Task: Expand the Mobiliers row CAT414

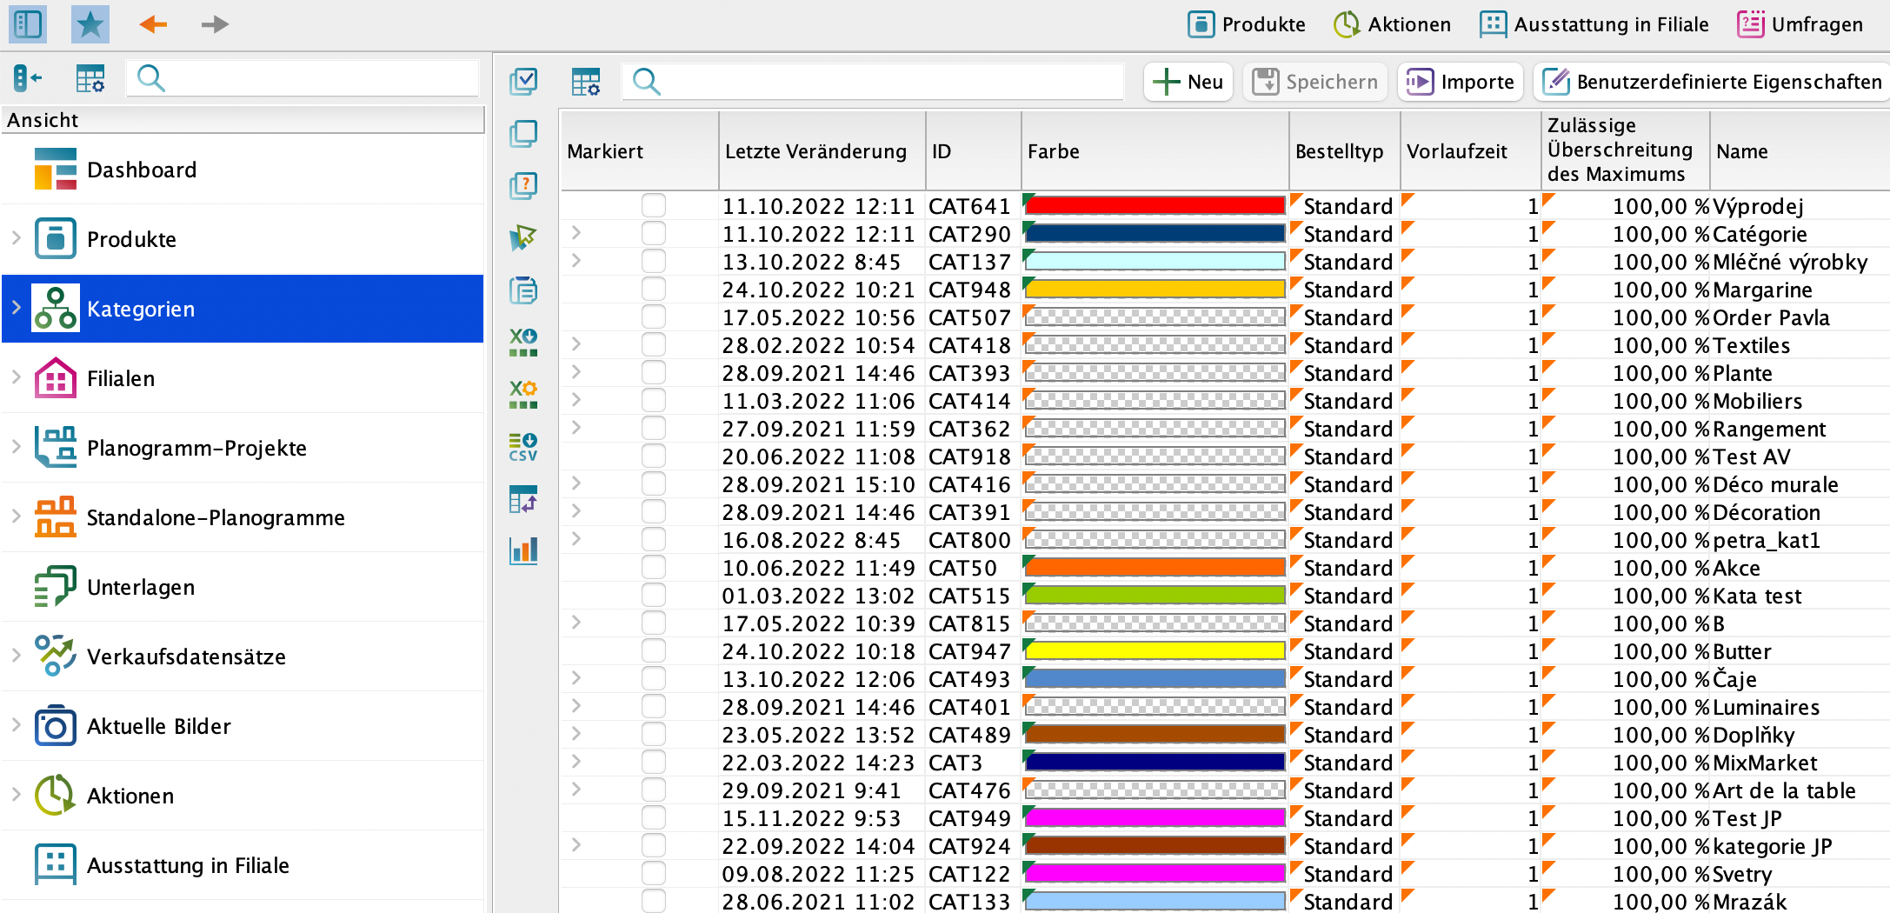Action: coord(576,400)
